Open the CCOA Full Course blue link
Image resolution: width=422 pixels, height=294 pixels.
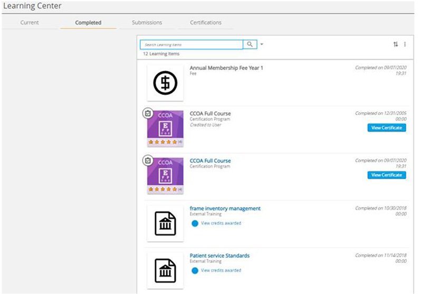click(x=210, y=161)
